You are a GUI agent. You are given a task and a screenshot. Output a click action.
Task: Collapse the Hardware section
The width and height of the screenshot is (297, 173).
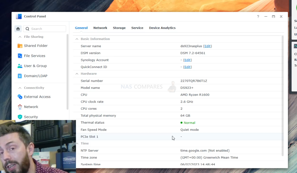(x=77, y=74)
